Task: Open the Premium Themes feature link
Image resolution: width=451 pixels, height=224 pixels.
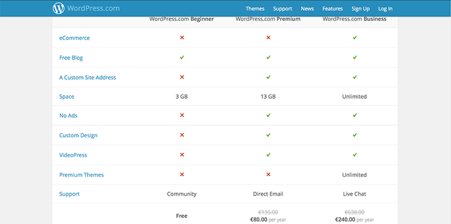Action: click(x=81, y=175)
